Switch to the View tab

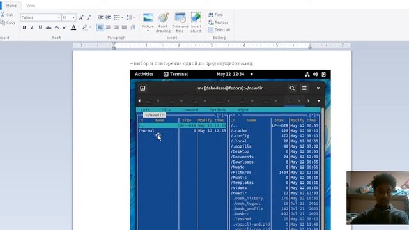31,6
